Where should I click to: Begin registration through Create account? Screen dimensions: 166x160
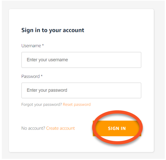point(61,128)
